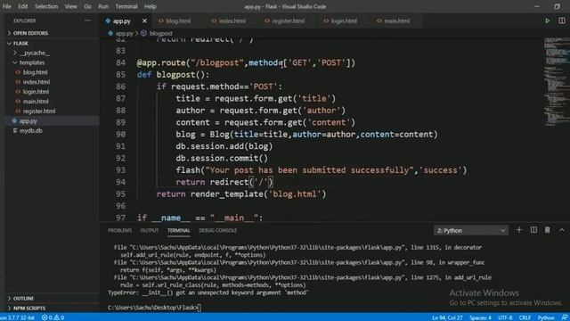Switch to the Debug Console tab
Image resolution: width=570 pixels, height=321 pixels.
[217, 230]
